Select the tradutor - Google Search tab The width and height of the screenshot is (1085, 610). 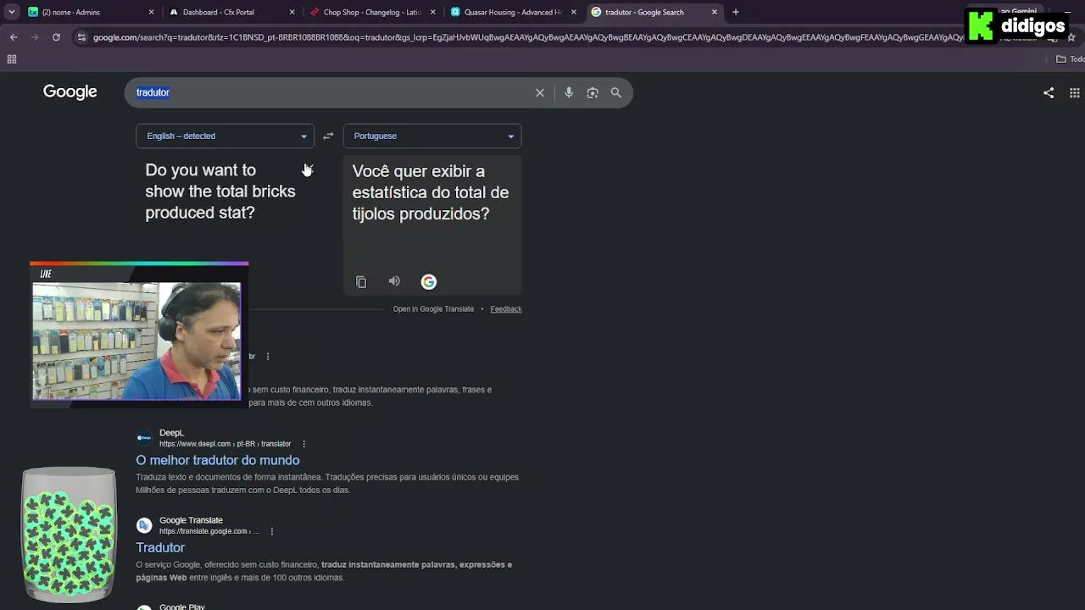653,12
